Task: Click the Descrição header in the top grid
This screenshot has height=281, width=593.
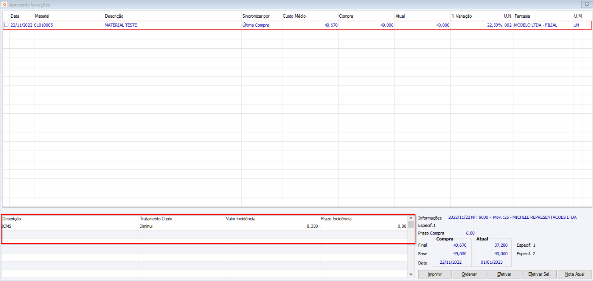Action: click(173, 16)
